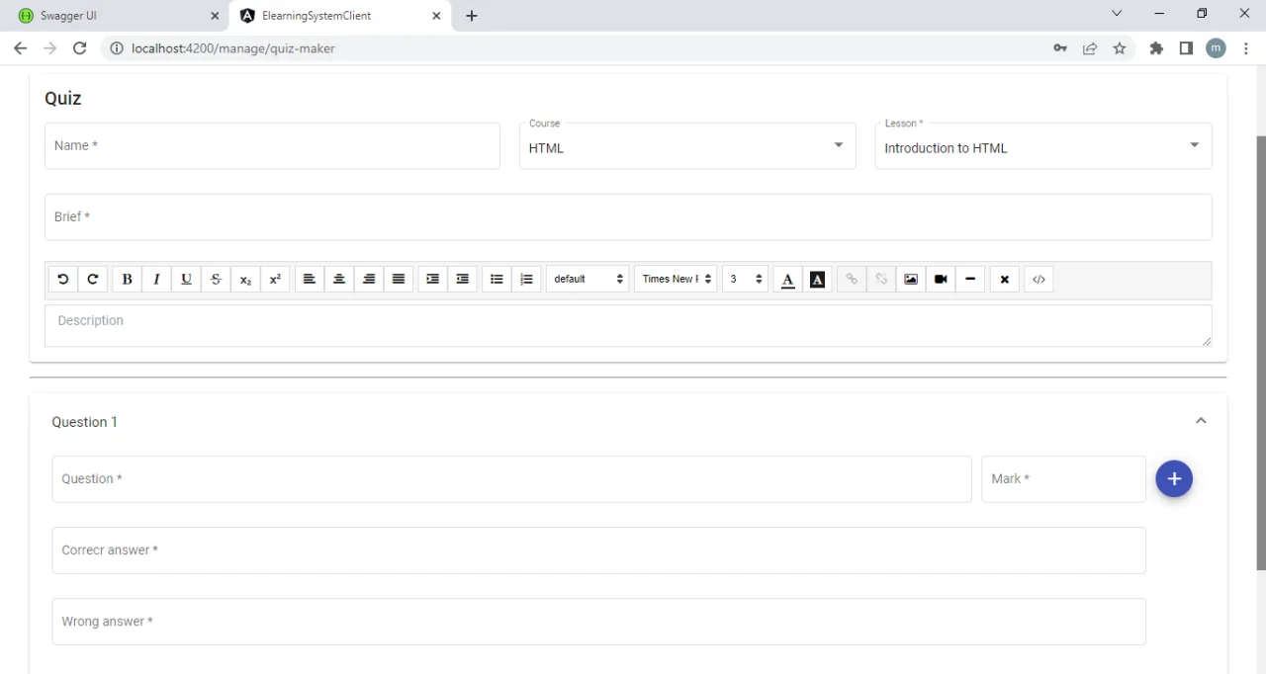This screenshot has height=674, width=1266.
Task: Open the Chrome three-dot menu
Action: point(1247,48)
